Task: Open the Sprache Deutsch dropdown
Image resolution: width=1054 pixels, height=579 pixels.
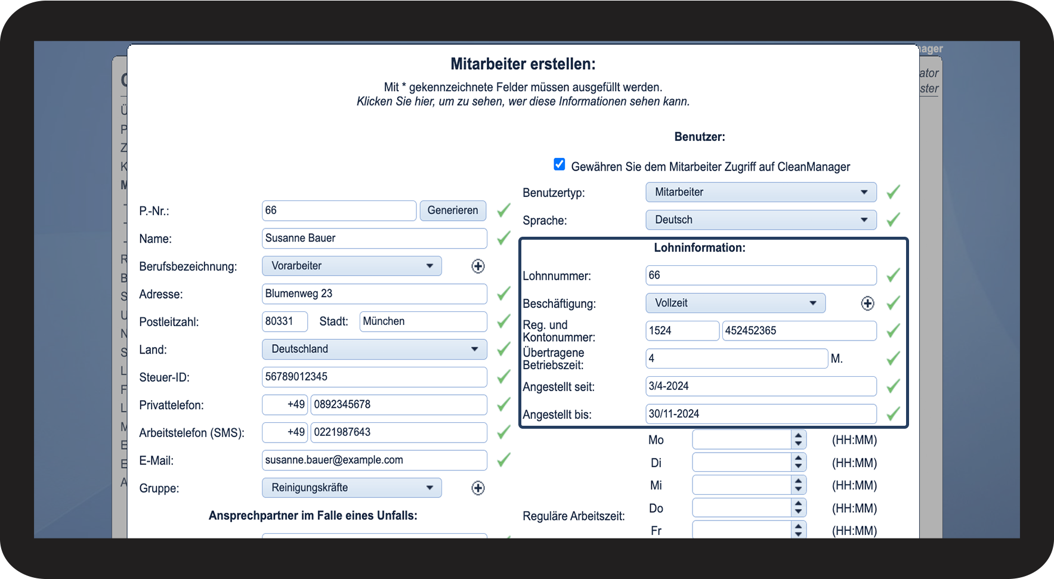Action: 761,219
